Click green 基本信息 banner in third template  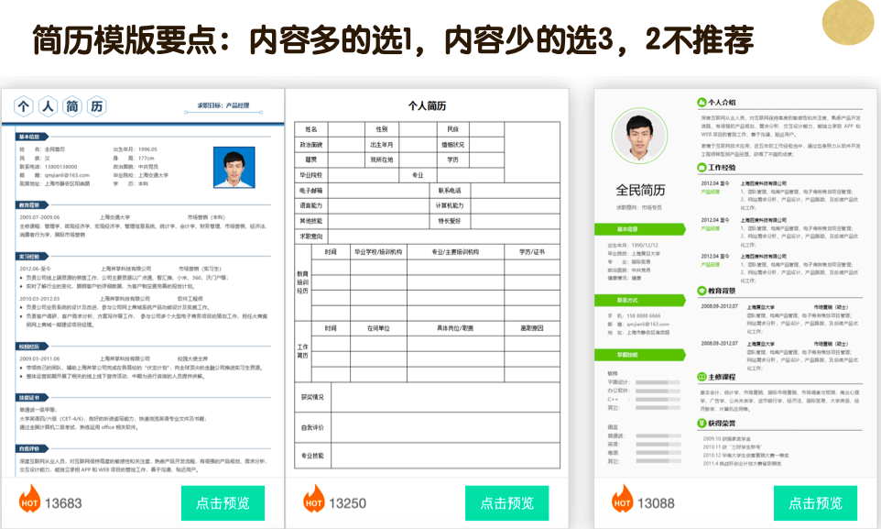(x=640, y=229)
